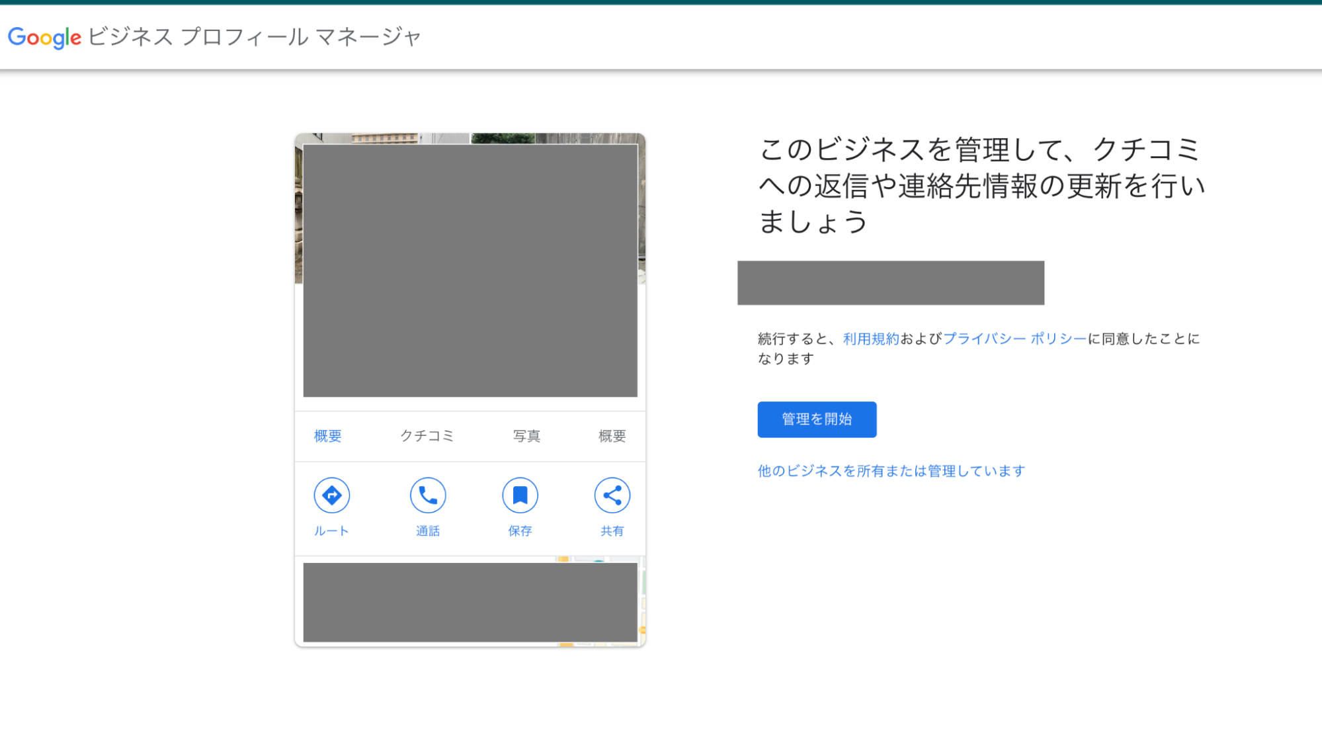Click the 保存 label text
1322x756 pixels.
pyautogui.click(x=520, y=531)
